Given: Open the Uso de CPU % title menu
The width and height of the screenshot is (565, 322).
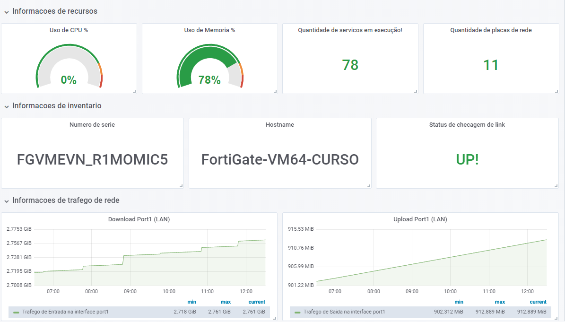Looking at the screenshot, I should click(x=69, y=30).
